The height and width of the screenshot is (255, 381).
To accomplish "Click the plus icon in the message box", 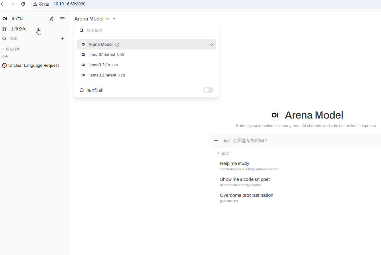I will 216,141.
